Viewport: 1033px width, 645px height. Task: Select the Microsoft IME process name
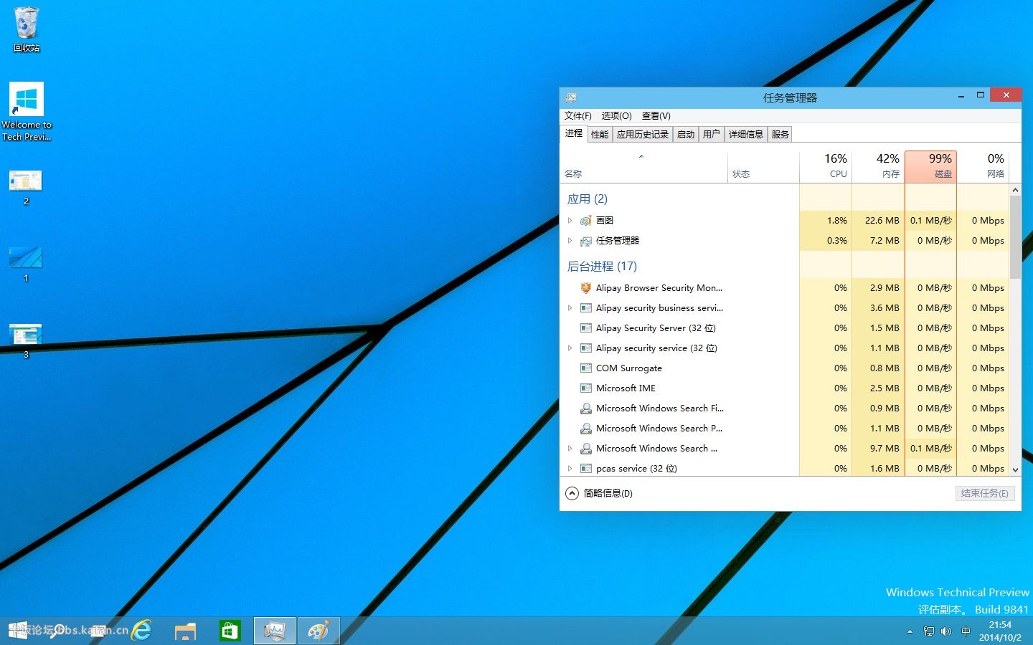point(626,388)
